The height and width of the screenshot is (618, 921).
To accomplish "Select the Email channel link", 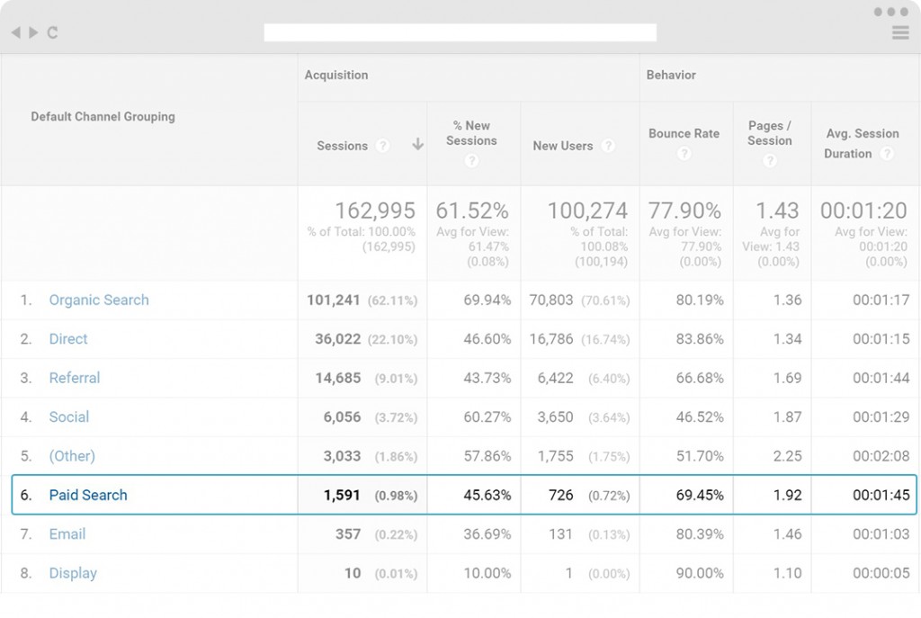I will point(67,534).
